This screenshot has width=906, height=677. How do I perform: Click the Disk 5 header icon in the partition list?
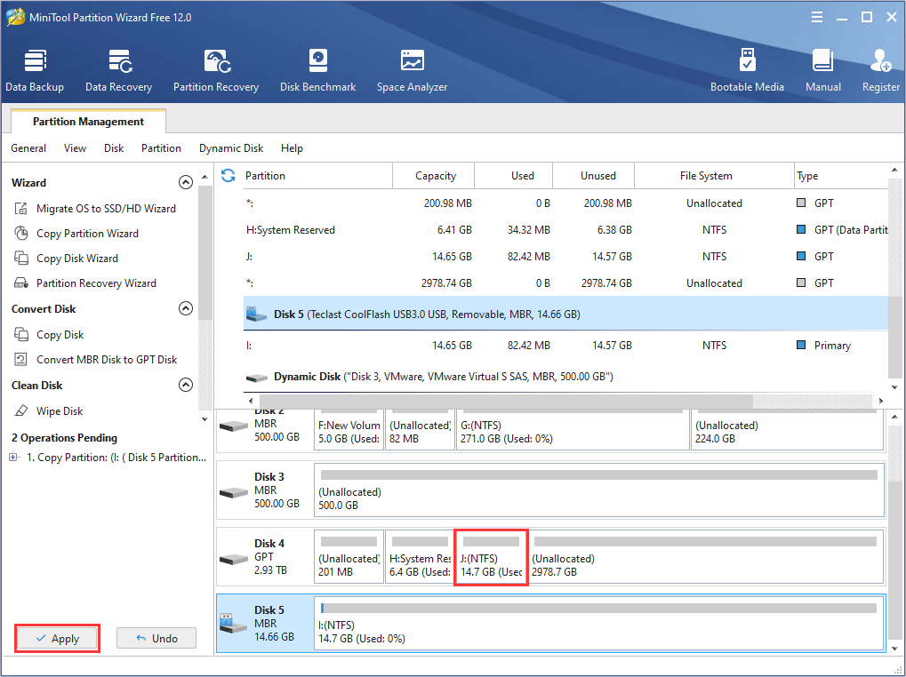(256, 314)
